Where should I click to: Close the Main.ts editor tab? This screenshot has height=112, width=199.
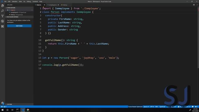coord(44,5)
